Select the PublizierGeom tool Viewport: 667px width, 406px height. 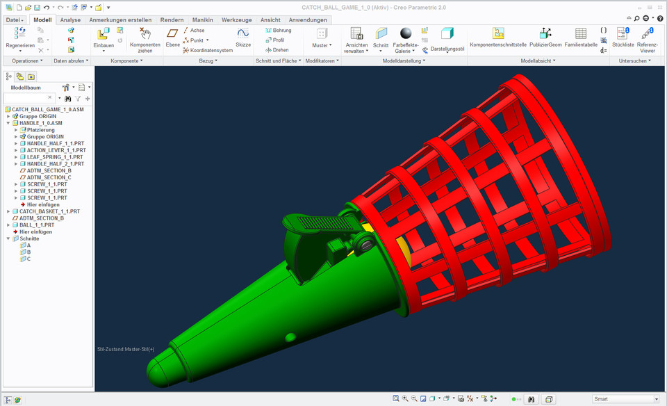[x=545, y=35]
